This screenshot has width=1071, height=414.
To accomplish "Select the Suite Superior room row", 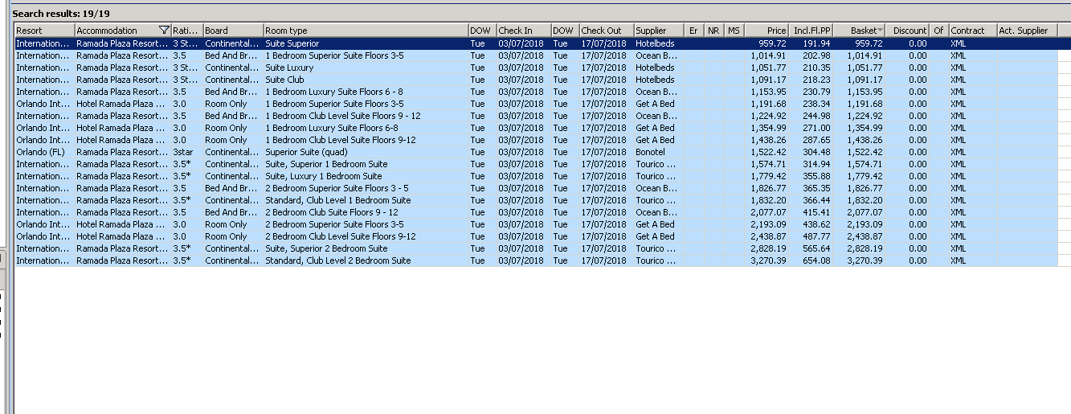I will (x=536, y=43).
